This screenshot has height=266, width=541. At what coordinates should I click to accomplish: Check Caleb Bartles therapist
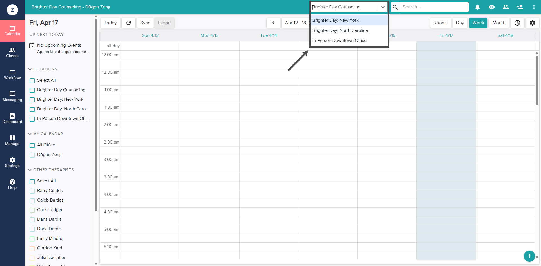click(32, 200)
